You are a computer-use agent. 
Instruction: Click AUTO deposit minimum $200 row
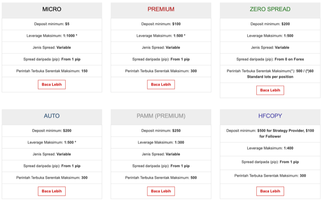52,131
